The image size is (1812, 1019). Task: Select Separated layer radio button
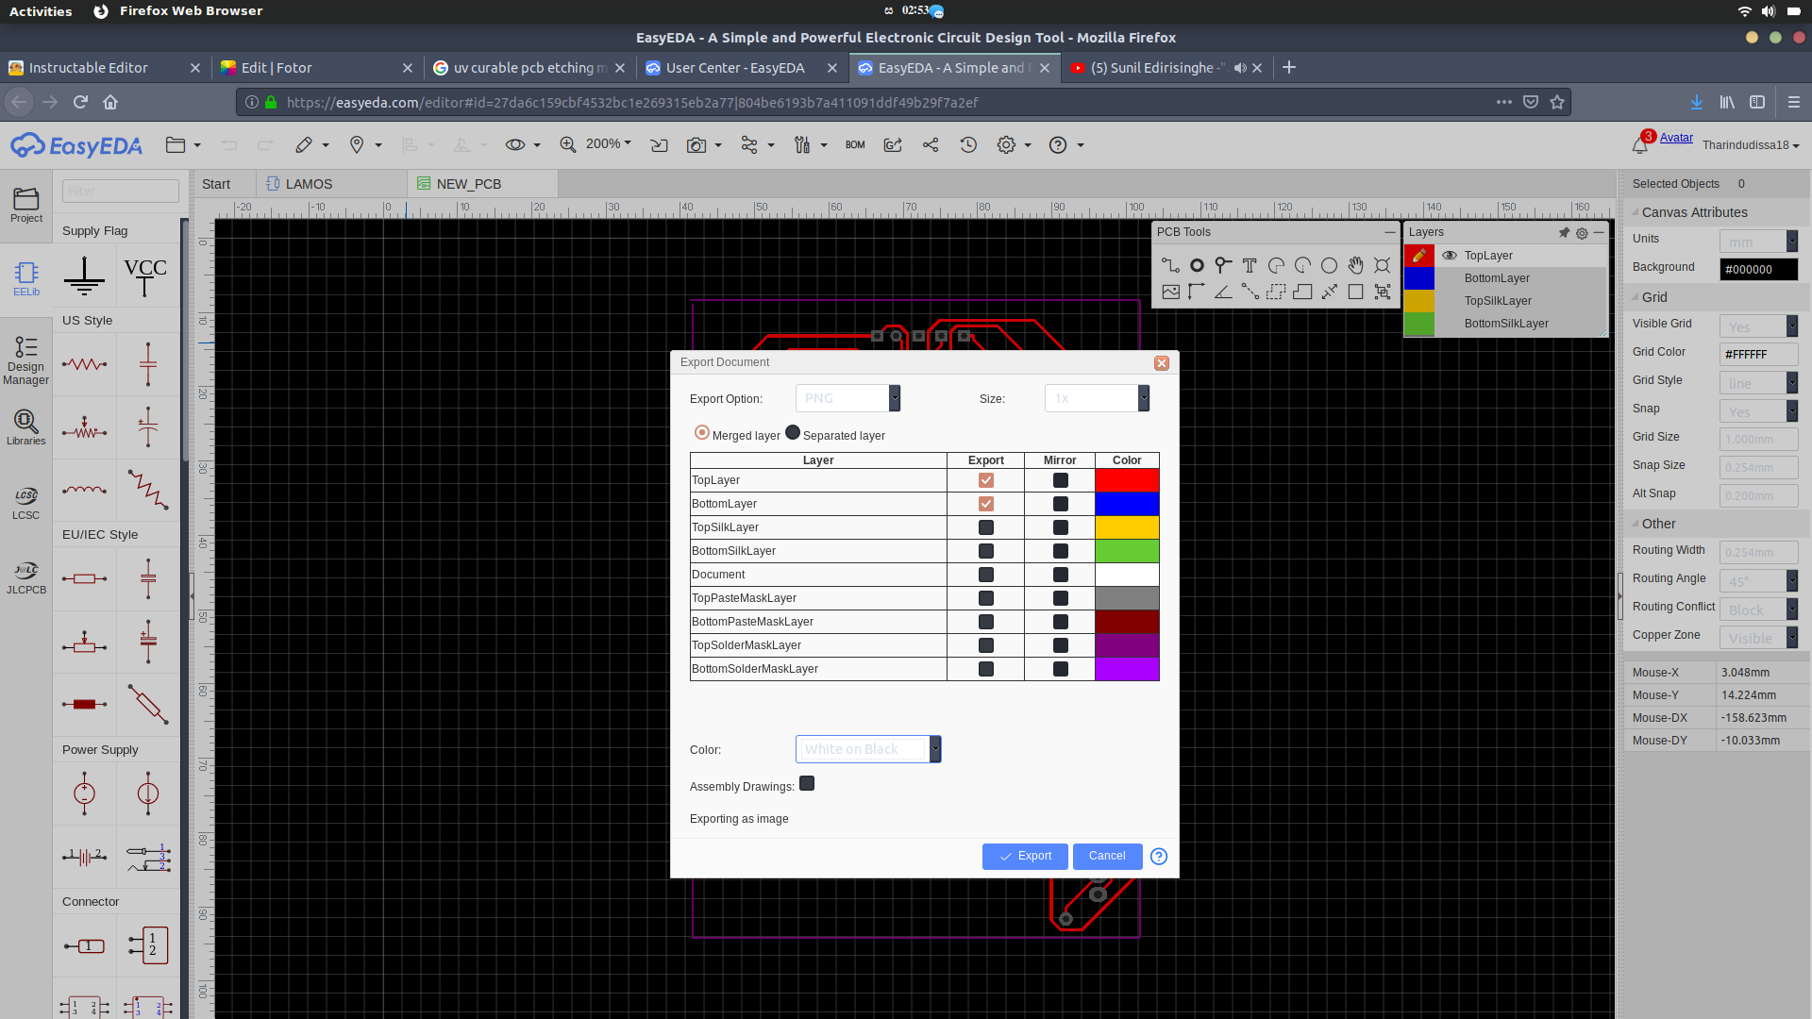point(793,433)
